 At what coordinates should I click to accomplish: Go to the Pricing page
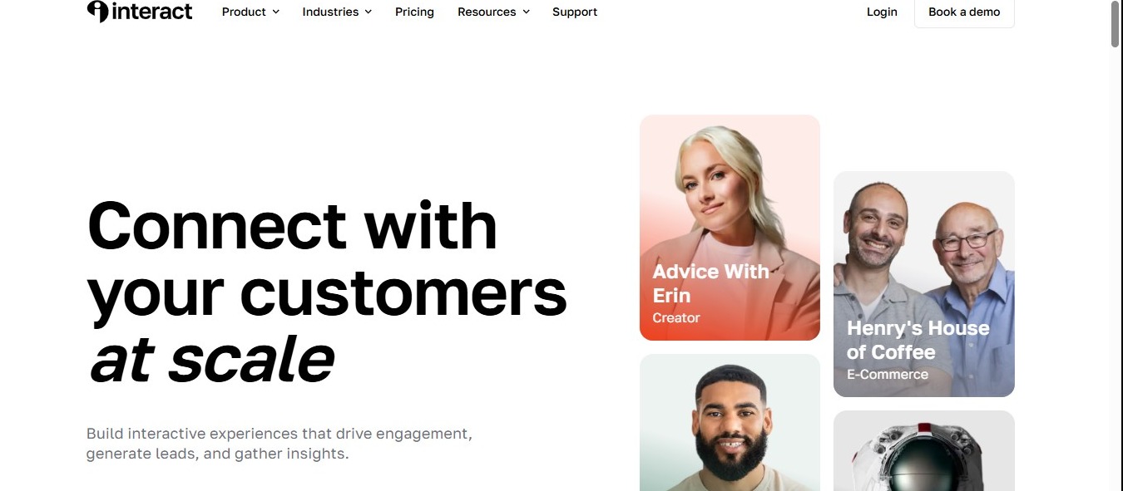coord(414,12)
